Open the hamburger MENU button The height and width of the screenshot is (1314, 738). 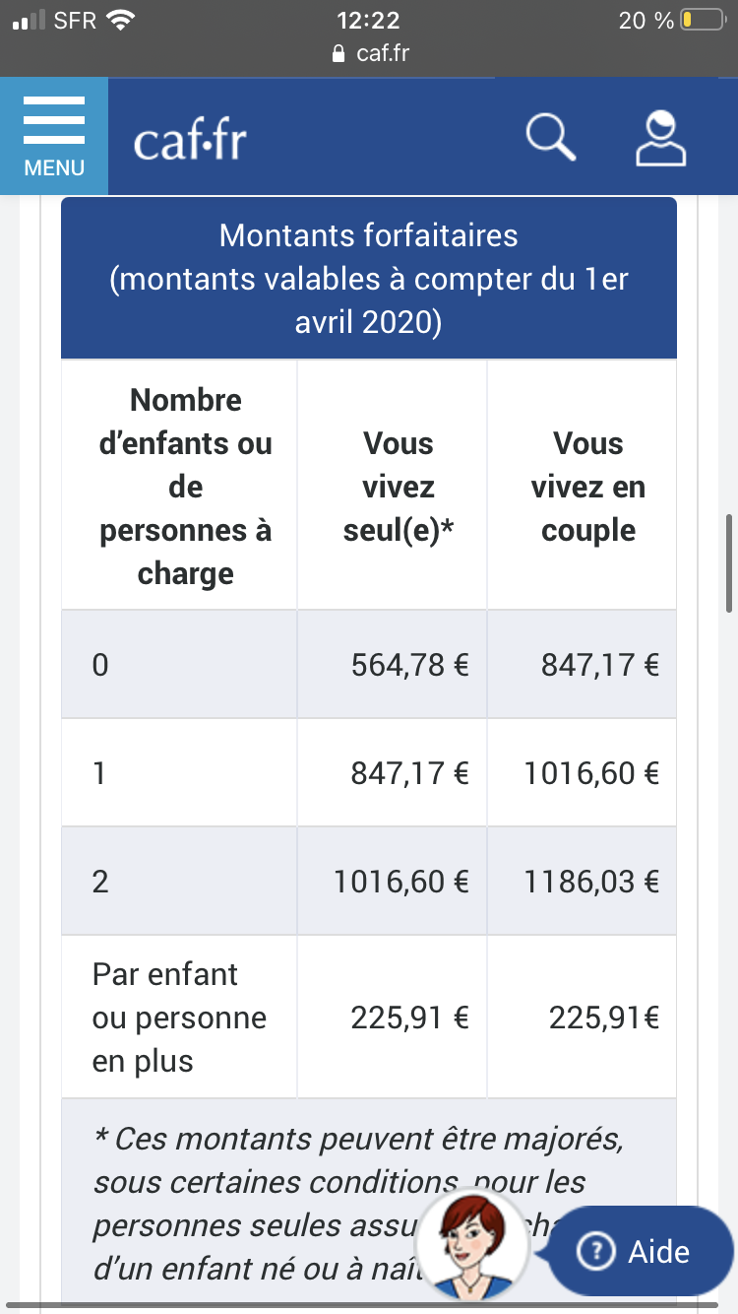(x=54, y=137)
